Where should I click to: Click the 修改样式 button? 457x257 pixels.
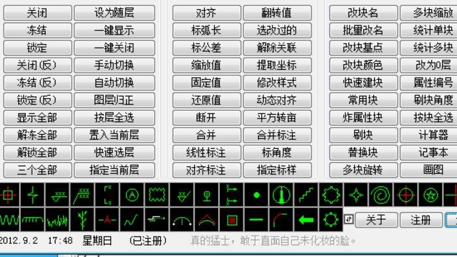coord(277,82)
